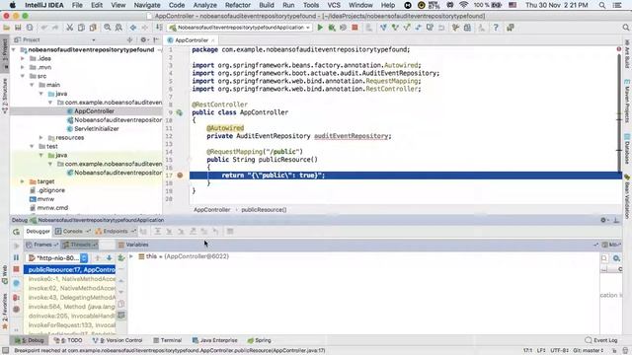This screenshot has width=632, height=355.
Task: Click the Mute Breakpoints icon in debugger
Action: pos(16,309)
